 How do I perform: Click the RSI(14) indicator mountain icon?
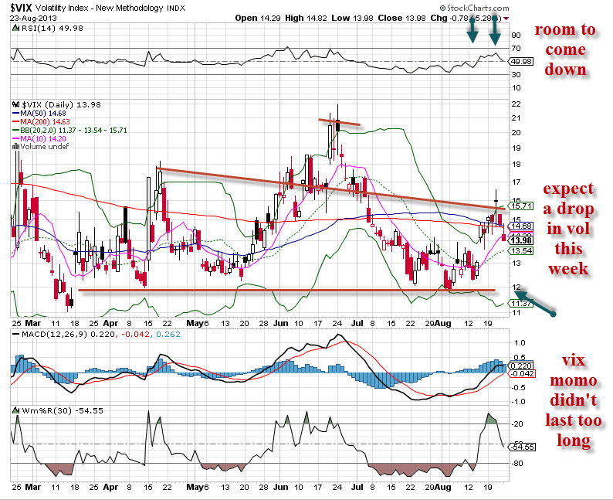(x=17, y=29)
